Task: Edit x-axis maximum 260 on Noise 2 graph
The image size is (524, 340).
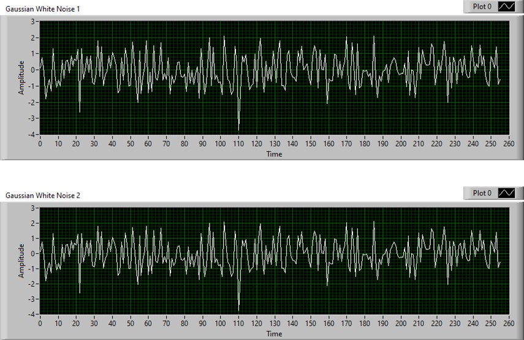Action: [509, 323]
